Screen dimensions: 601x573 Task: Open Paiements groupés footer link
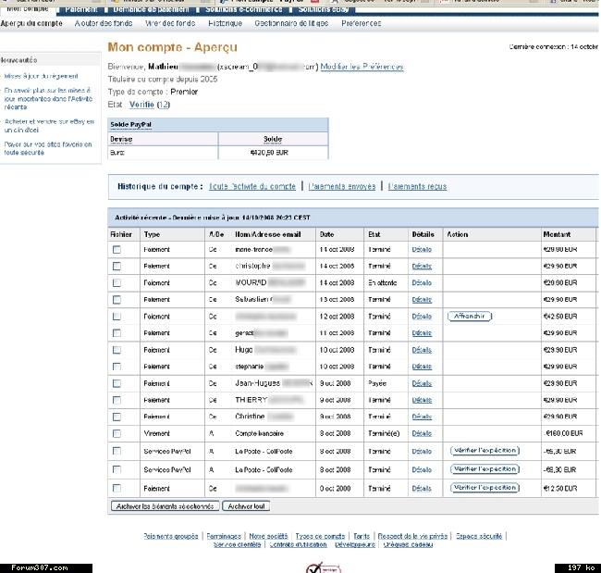coord(171,536)
